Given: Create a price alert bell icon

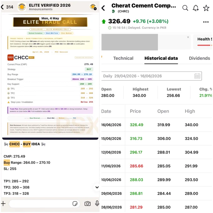Looking at the screenshot, I should 196,8.
